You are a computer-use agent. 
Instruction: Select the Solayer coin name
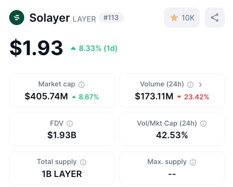click(x=50, y=18)
